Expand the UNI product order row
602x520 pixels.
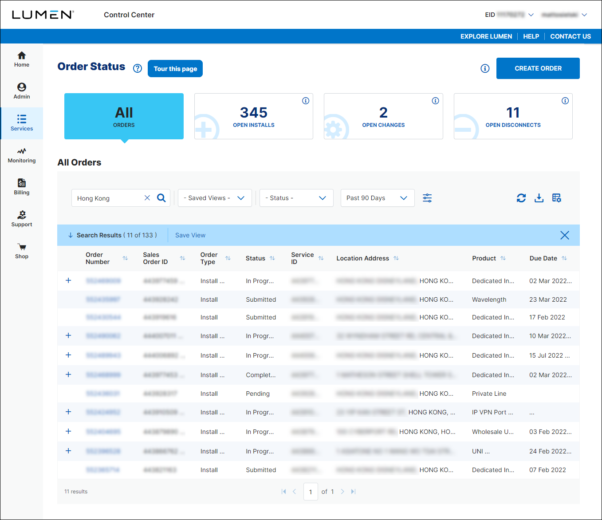[68, 451]
